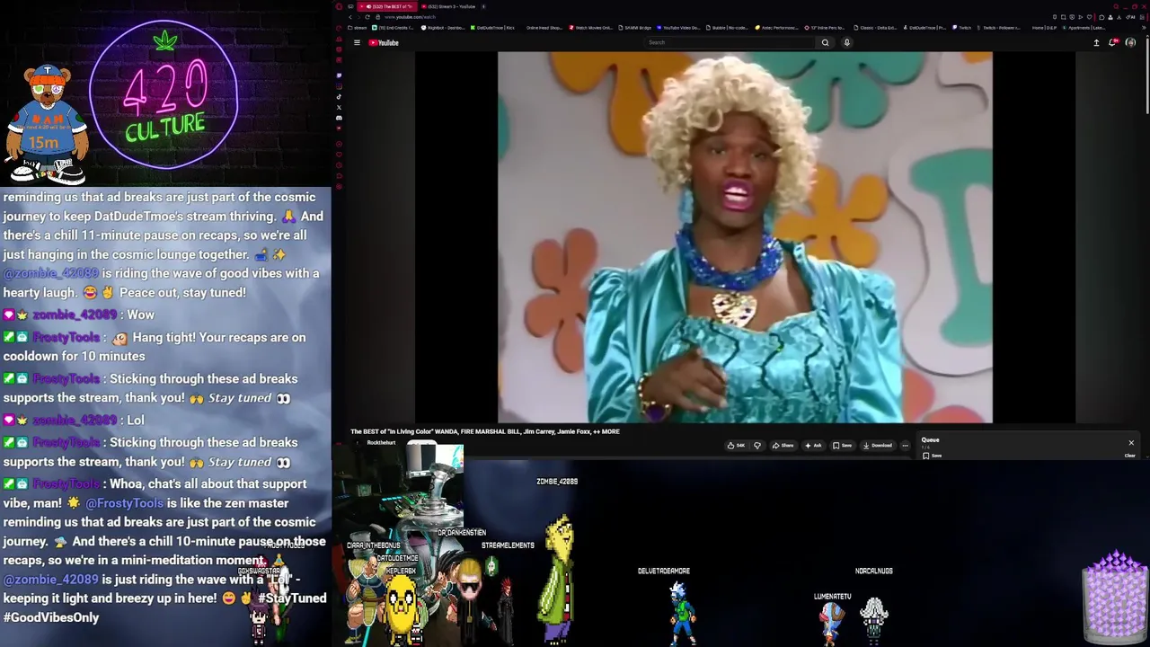This screenshot has height=647, width=1150.
Task: Open Twitch from the browser sidebar
Action: [339, 75]
